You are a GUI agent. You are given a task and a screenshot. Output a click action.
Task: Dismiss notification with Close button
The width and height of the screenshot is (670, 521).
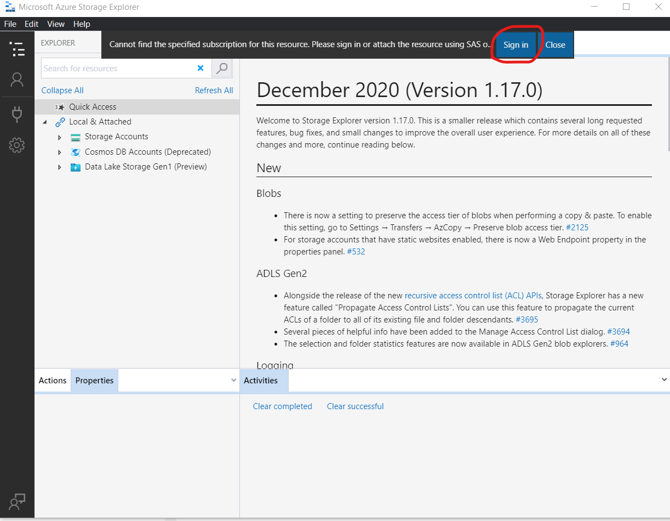pos(555,45)
